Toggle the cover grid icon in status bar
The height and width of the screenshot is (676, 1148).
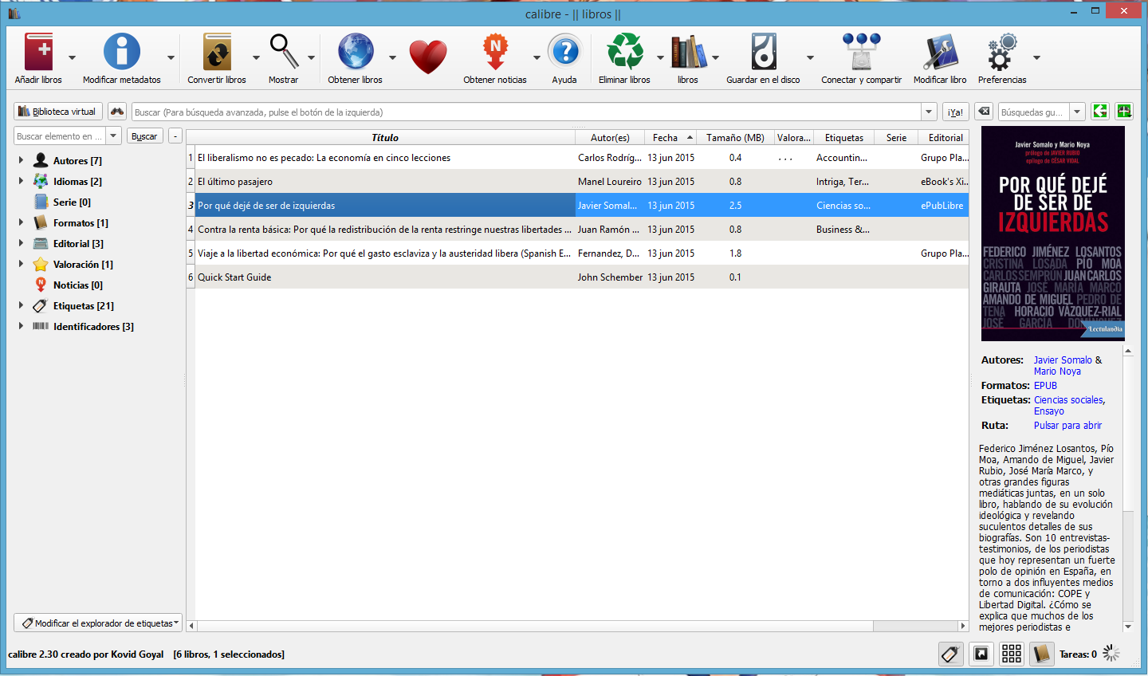pos(1012,654)
